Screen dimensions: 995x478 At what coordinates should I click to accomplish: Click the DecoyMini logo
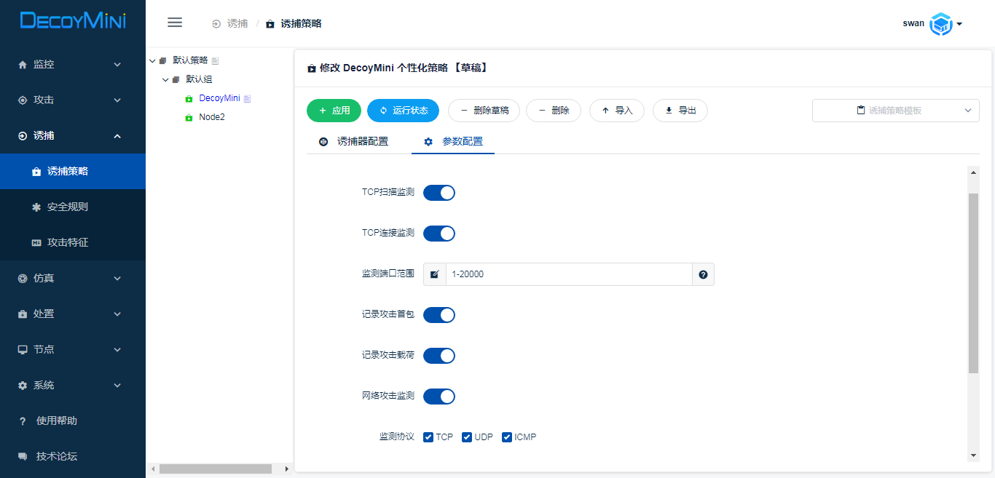pos(73,21)
